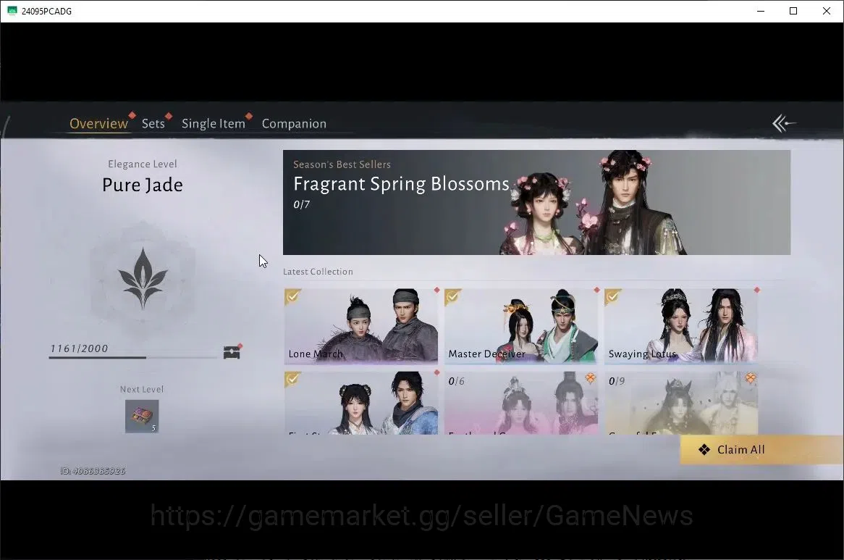Click the orange badge on the 0/6 set
This screenshot has width=844, height=560.
click(x=591, y=379)
